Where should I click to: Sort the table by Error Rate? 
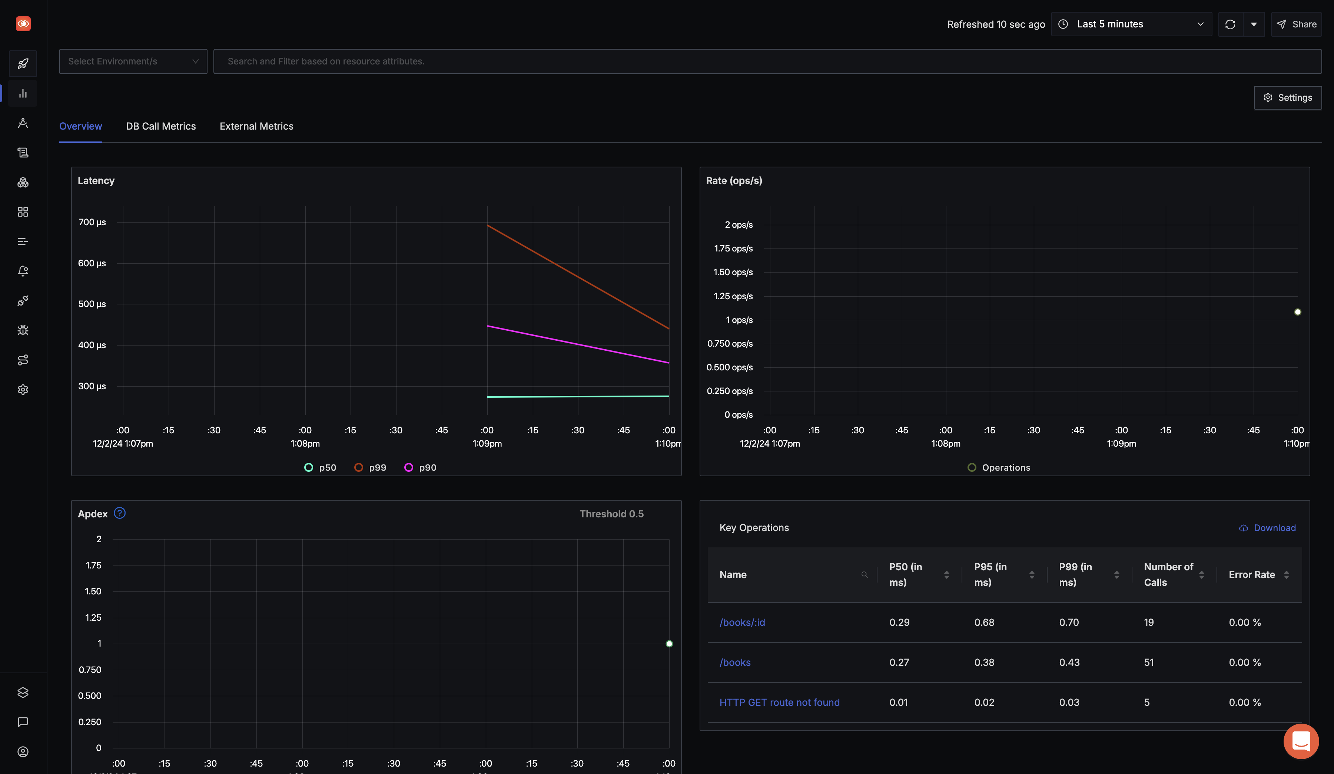pos(1286,574)
